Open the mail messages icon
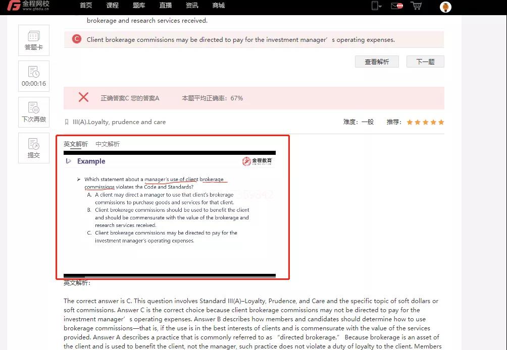The height and width of the screenshot is (350, 507). tap(397, 6)
